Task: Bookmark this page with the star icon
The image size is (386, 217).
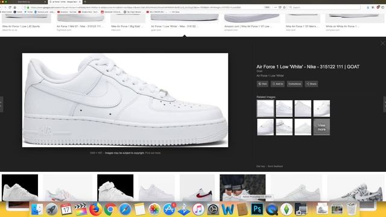Action: click(x=284, y=7)
